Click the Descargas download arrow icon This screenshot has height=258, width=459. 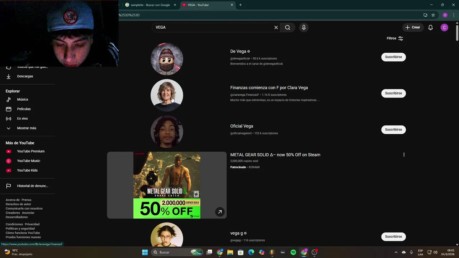click(x=9, y=76)
